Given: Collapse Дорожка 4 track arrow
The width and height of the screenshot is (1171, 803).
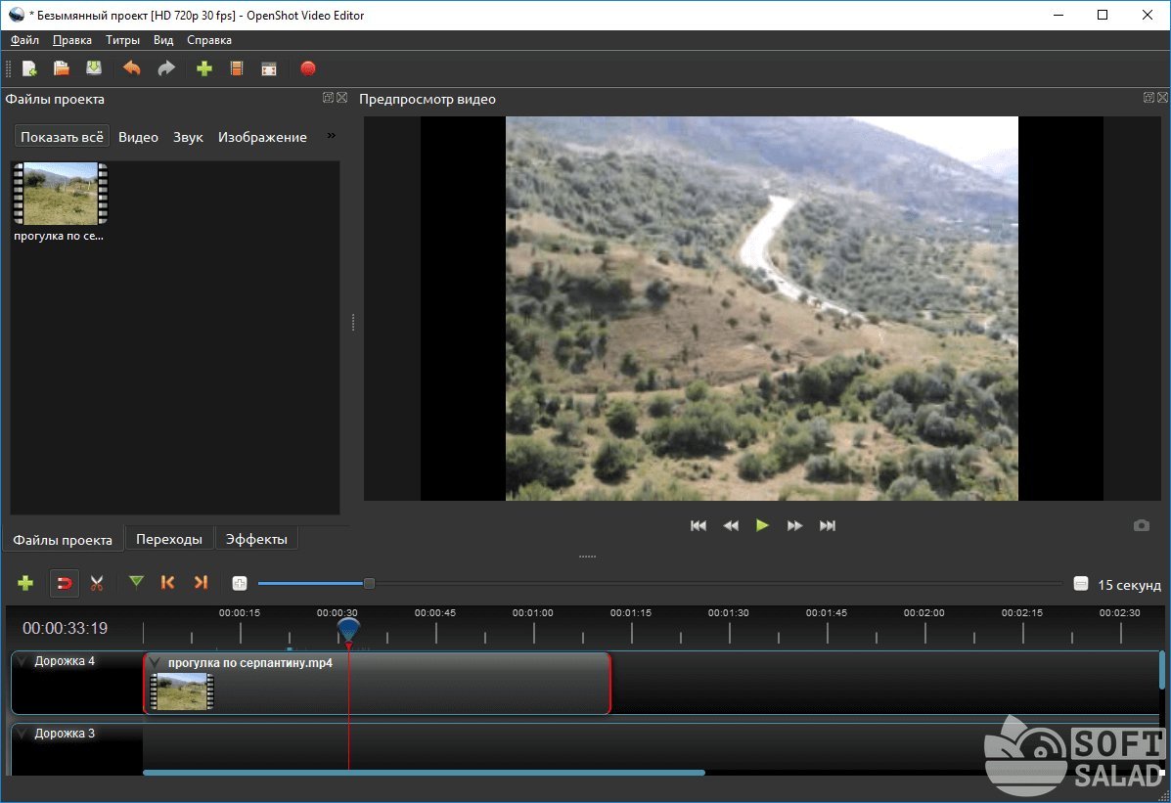Looking at the screenshot, I should (x=23, y=662).
